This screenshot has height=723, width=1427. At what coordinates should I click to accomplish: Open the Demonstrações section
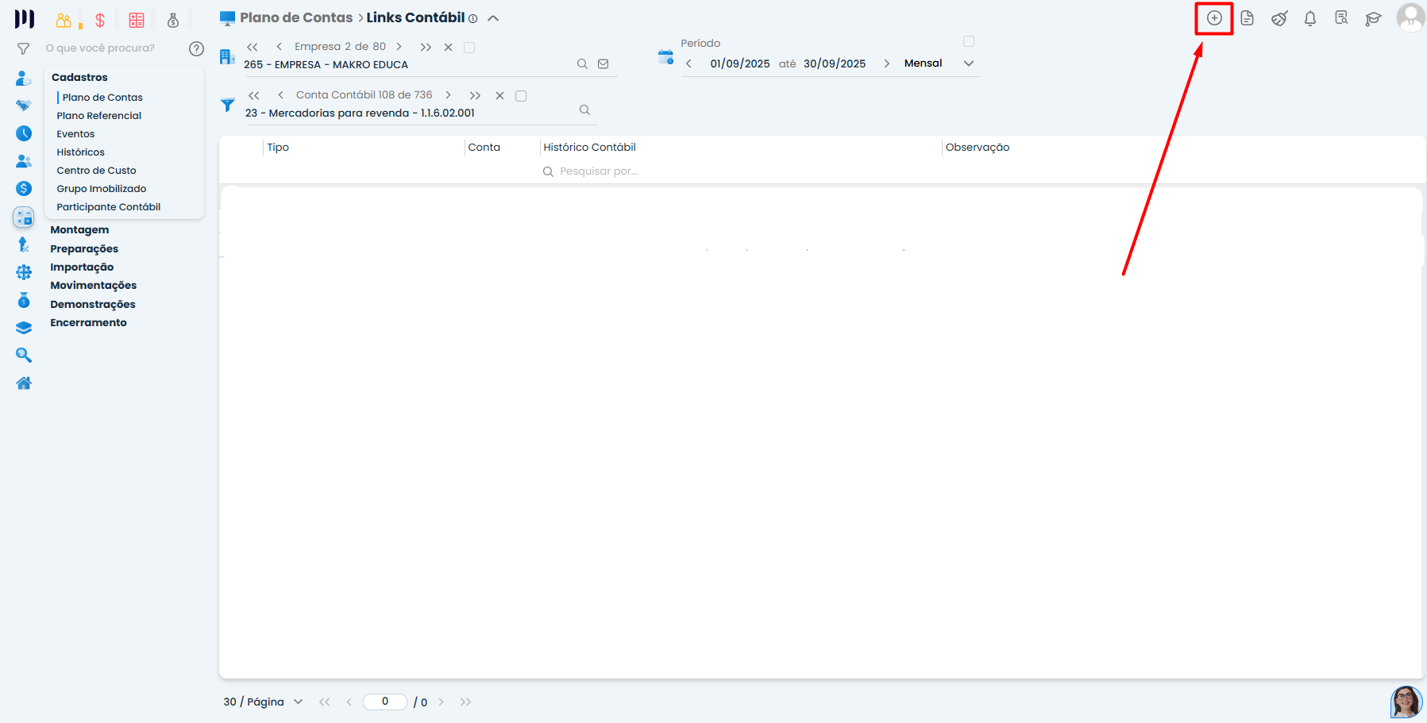tap(92, 305)
